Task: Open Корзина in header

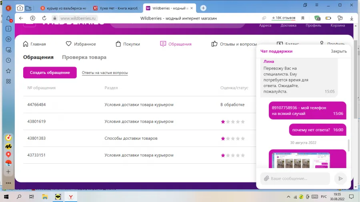Action: 338,26
